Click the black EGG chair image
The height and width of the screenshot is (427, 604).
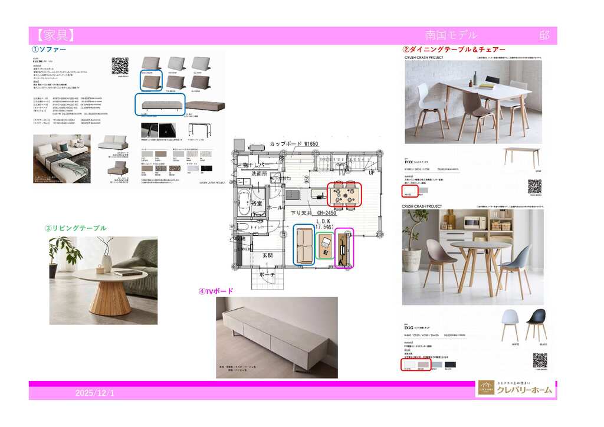536,324
